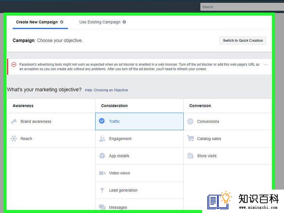Click the Awareness column heading
The image size is (284, 213).
click(x=23, y=106)
